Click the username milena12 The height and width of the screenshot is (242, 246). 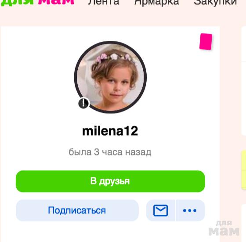[110, 131]
